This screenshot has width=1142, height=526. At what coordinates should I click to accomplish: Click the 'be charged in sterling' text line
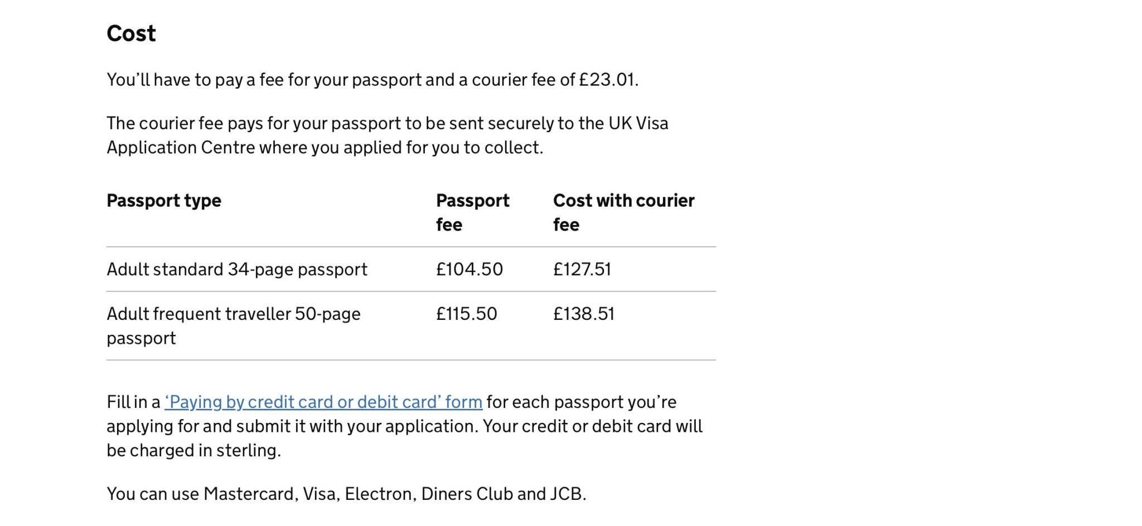pyautogui.click(x=193, y=450)
